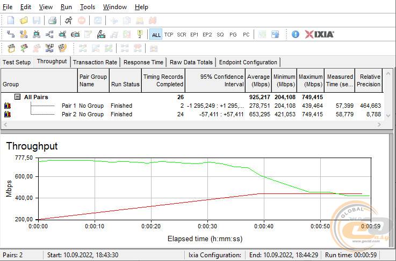Click the IXIA logo
The width and height of the screenshot is (396, 261).
tap(319, 34)
